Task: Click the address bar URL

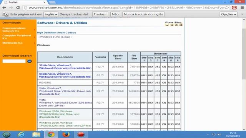Action: [126, 8]
